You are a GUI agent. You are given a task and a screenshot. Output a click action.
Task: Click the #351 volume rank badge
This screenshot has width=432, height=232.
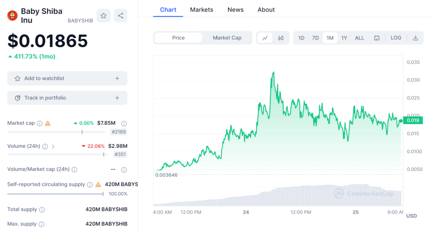(120, 154)
